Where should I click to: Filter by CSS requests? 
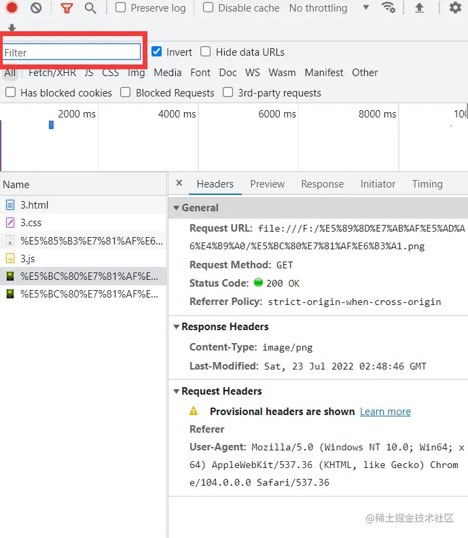[x=110, y=73]
